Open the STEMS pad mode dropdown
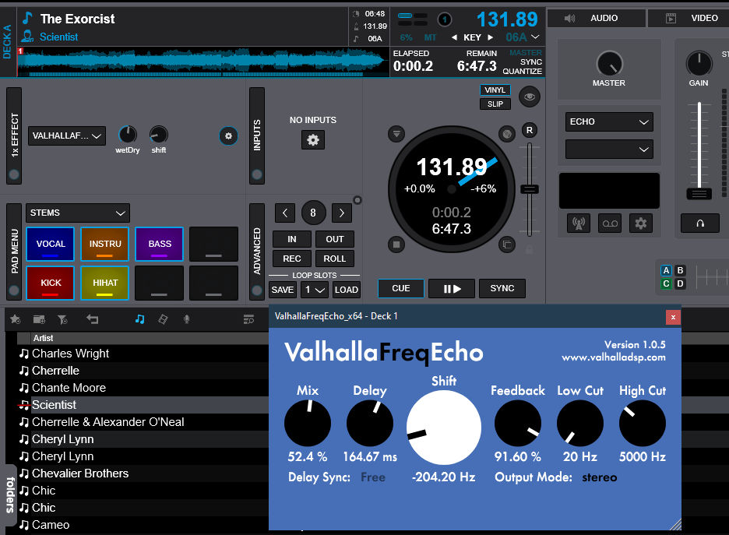This screenshot has height=535, width=729. point(77,213)
